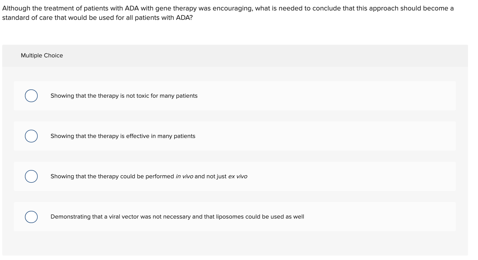This screenshot has height=260, width=478.
Task: Select the radio button for therapy toxicity answer
Action: point(31,96)
